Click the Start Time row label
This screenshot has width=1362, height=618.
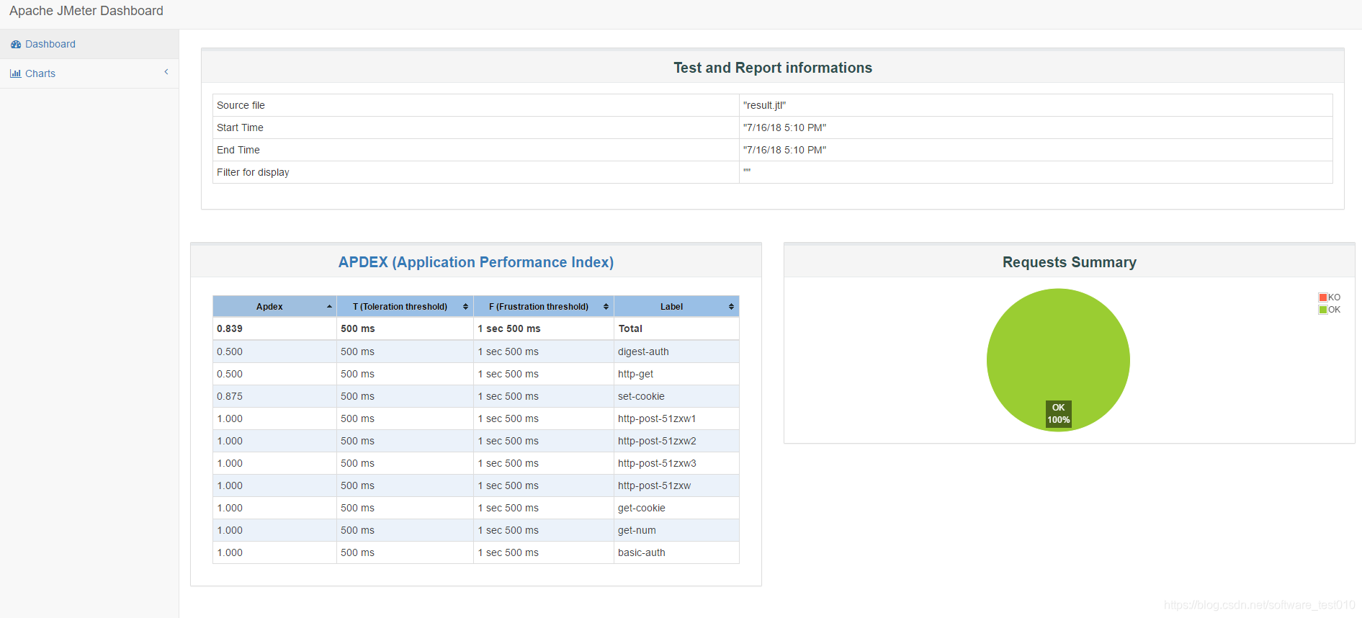(240, 127)
